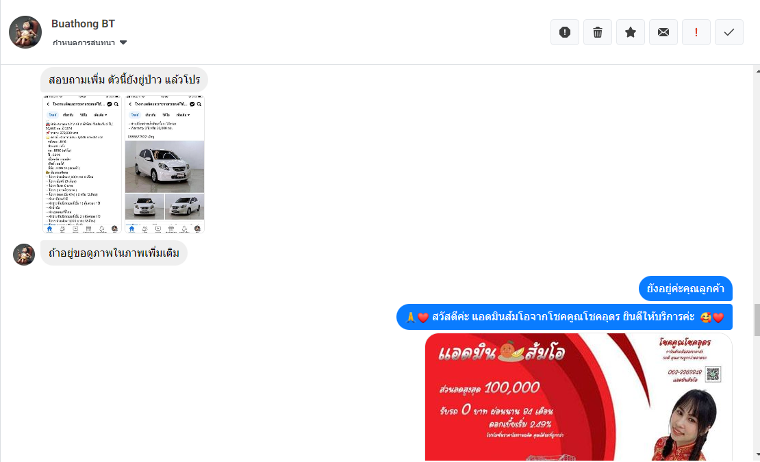Mark conversation unread with envelope icon

tap(663, 32)
